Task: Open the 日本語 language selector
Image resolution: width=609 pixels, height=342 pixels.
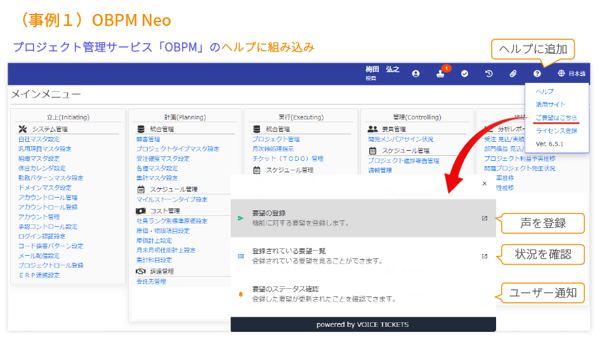Action: click(572, 73)
